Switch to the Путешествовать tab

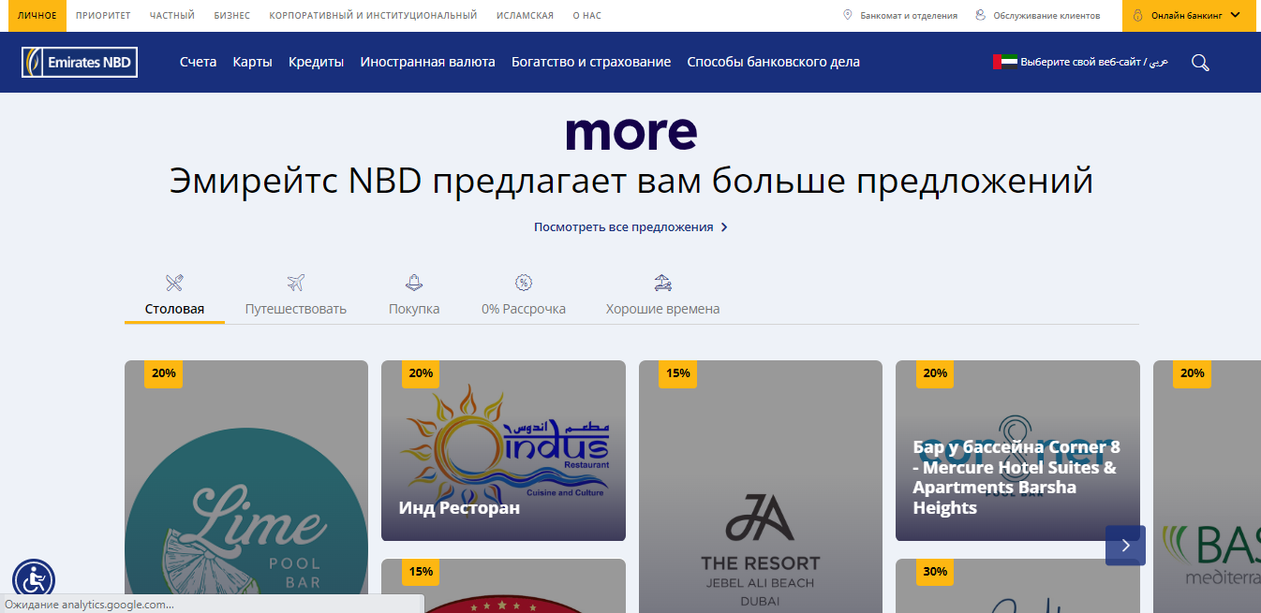click(296, 309)
